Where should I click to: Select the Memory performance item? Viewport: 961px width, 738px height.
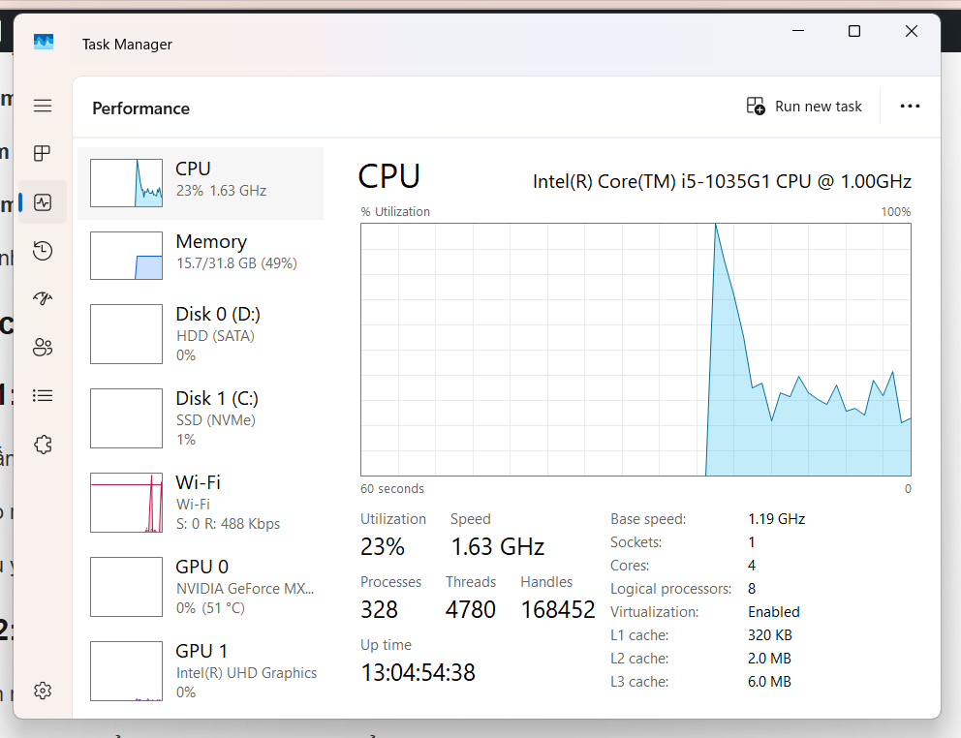(201, 255)
